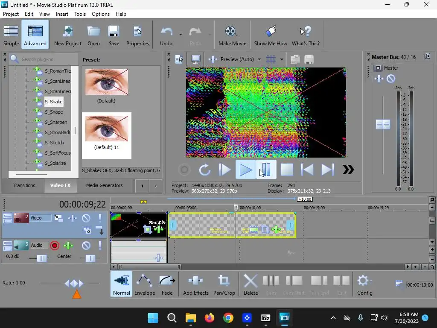Open video preview Project Properties icon
The image size is (437, 328).
tap(179, 59)
